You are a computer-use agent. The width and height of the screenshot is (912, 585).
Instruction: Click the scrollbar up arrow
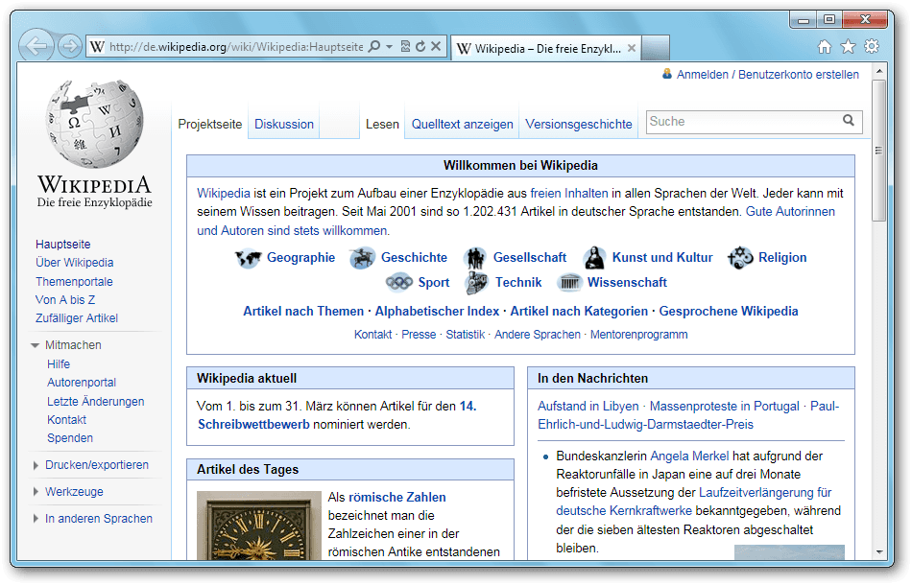[x=878, y=71]
